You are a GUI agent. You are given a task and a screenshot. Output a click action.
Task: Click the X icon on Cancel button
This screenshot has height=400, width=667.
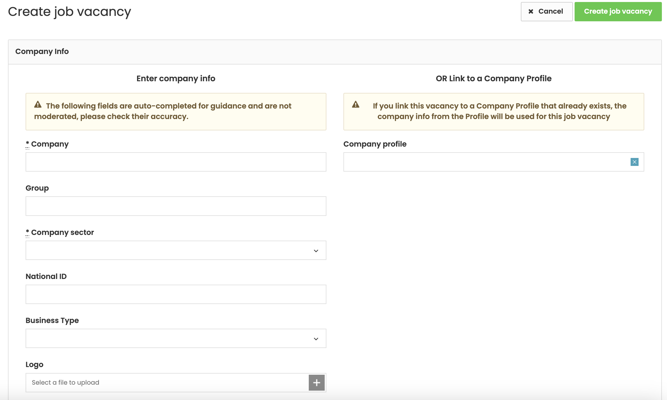point(531,11)
